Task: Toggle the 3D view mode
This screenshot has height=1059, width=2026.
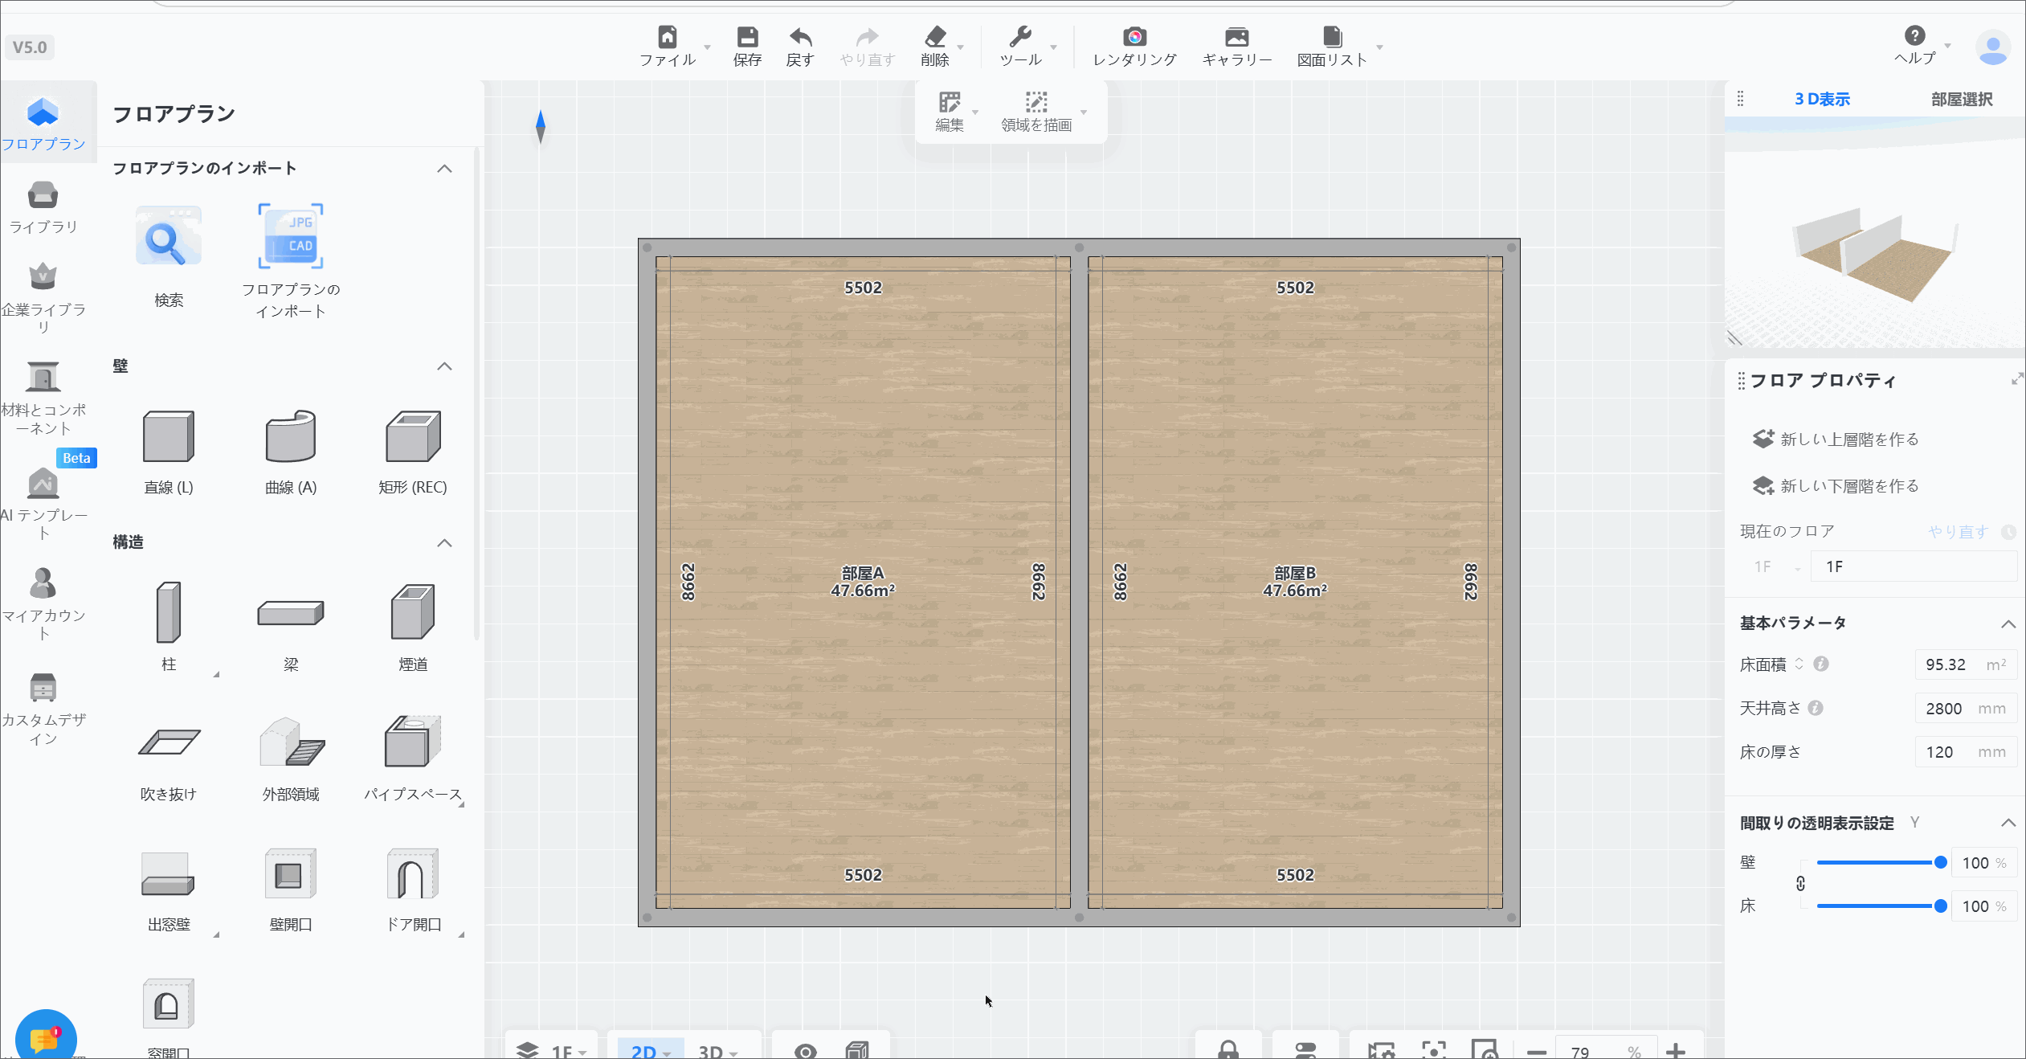Action: tap(717, 1051)
